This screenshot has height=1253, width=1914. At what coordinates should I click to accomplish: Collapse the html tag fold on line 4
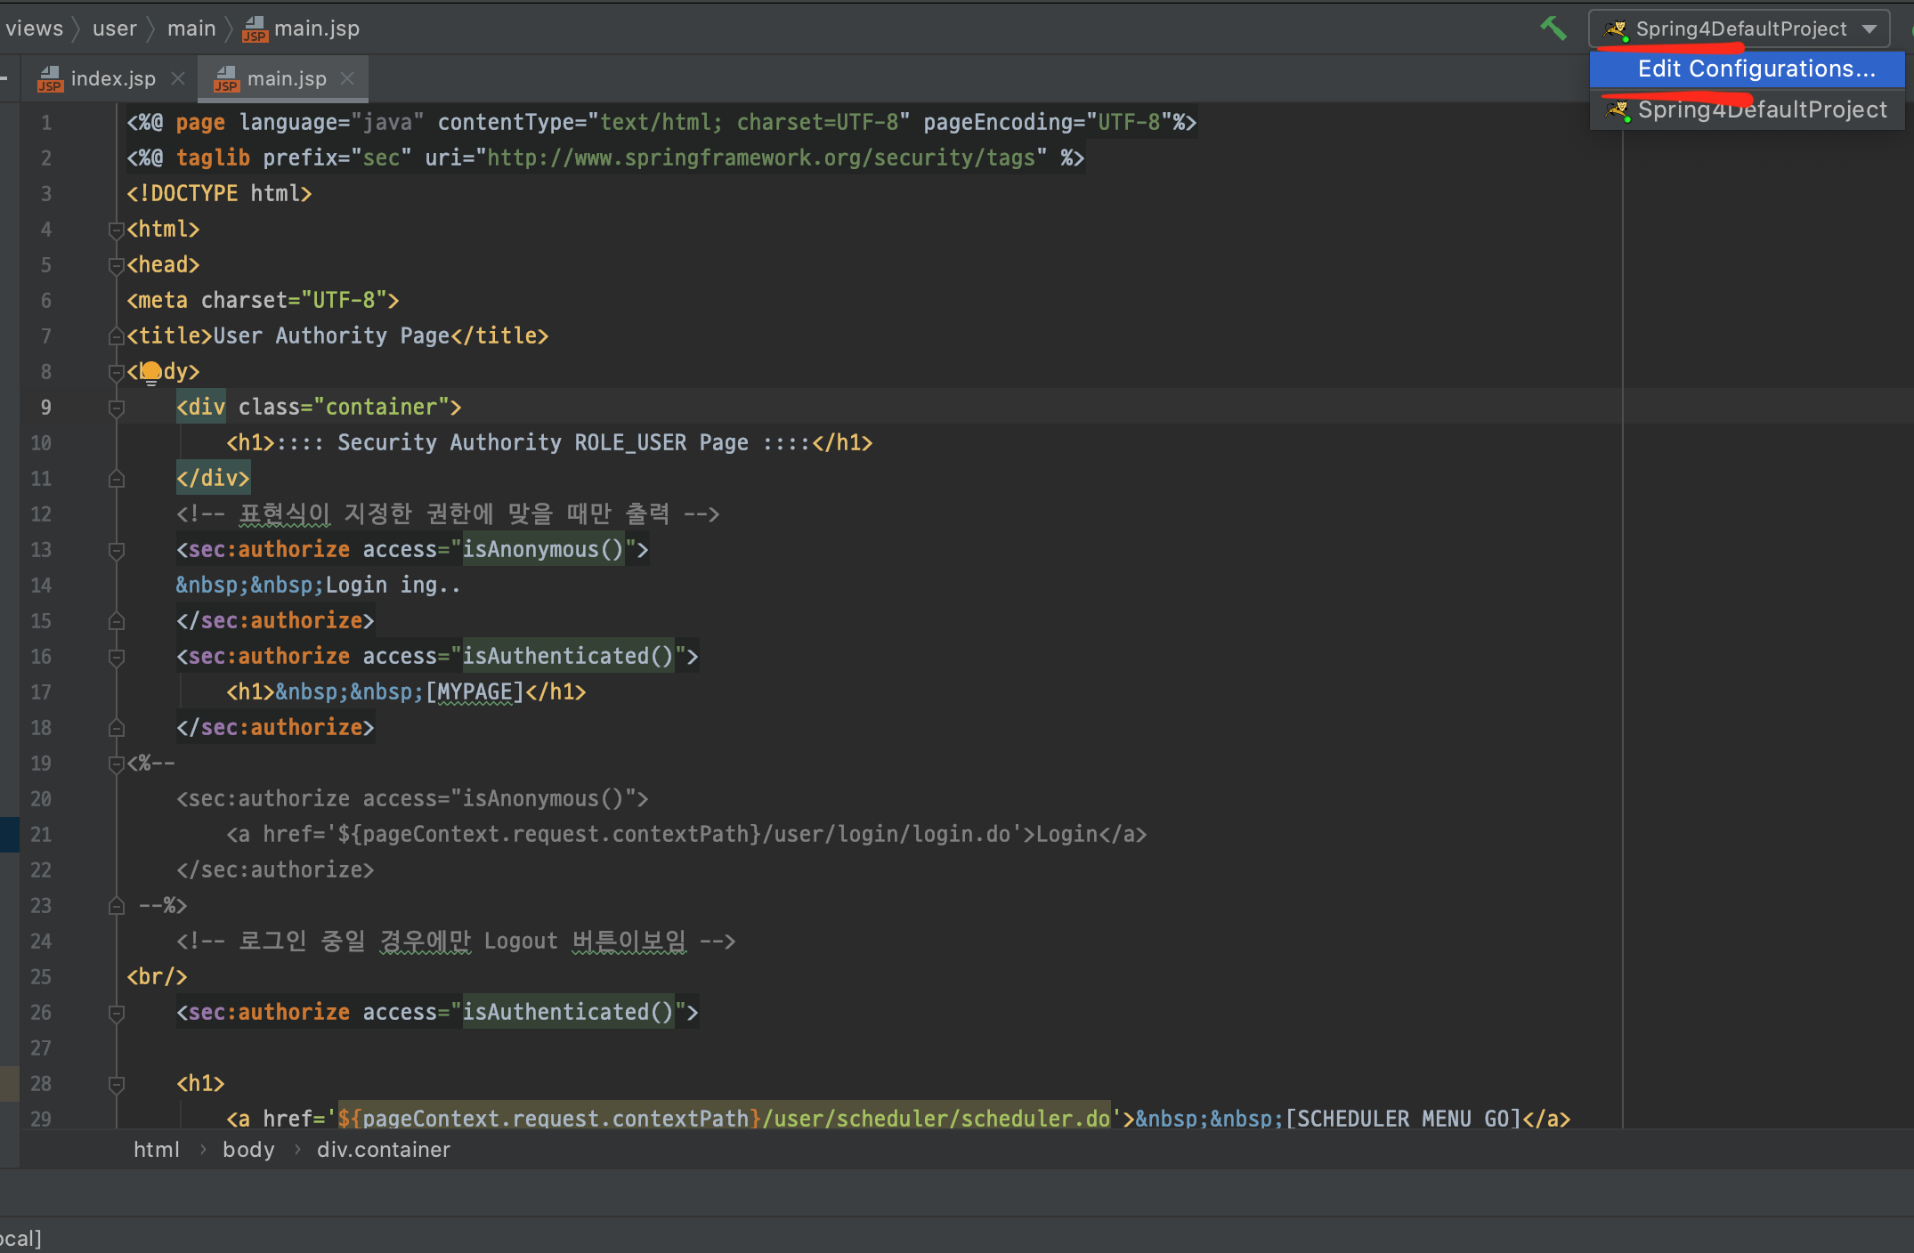click(x=116, y=230)
